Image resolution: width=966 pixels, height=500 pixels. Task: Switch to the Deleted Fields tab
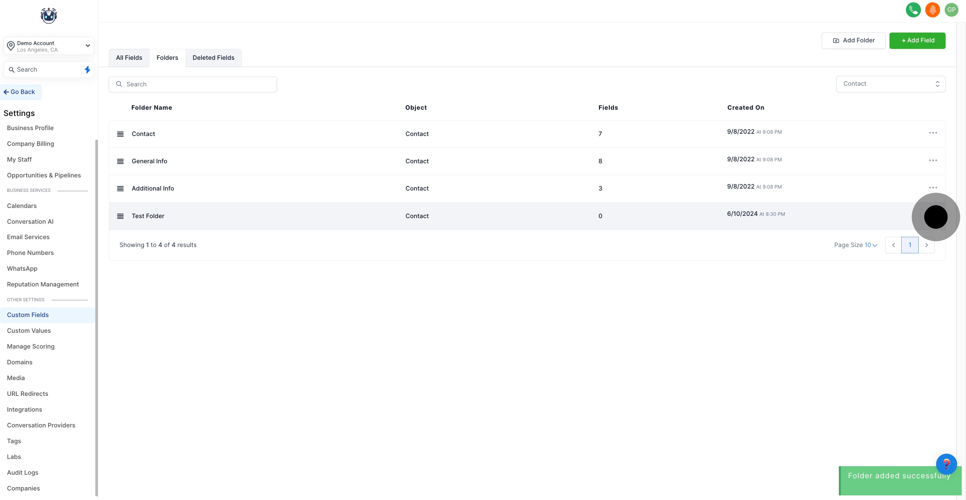click(213, 58)
